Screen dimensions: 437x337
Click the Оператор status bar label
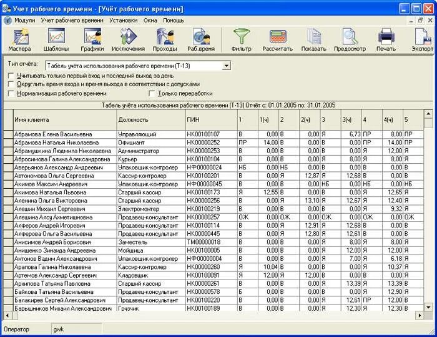[16, 329]
